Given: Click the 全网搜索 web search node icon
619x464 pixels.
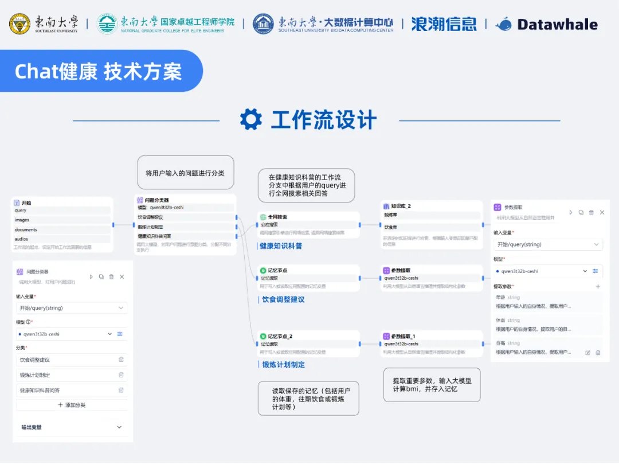Looking at the screenshot, I should (x=263, y=217).
